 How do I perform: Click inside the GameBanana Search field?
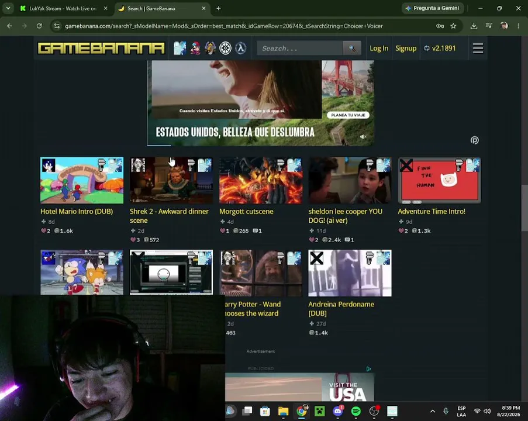click(x=300, y=48)
